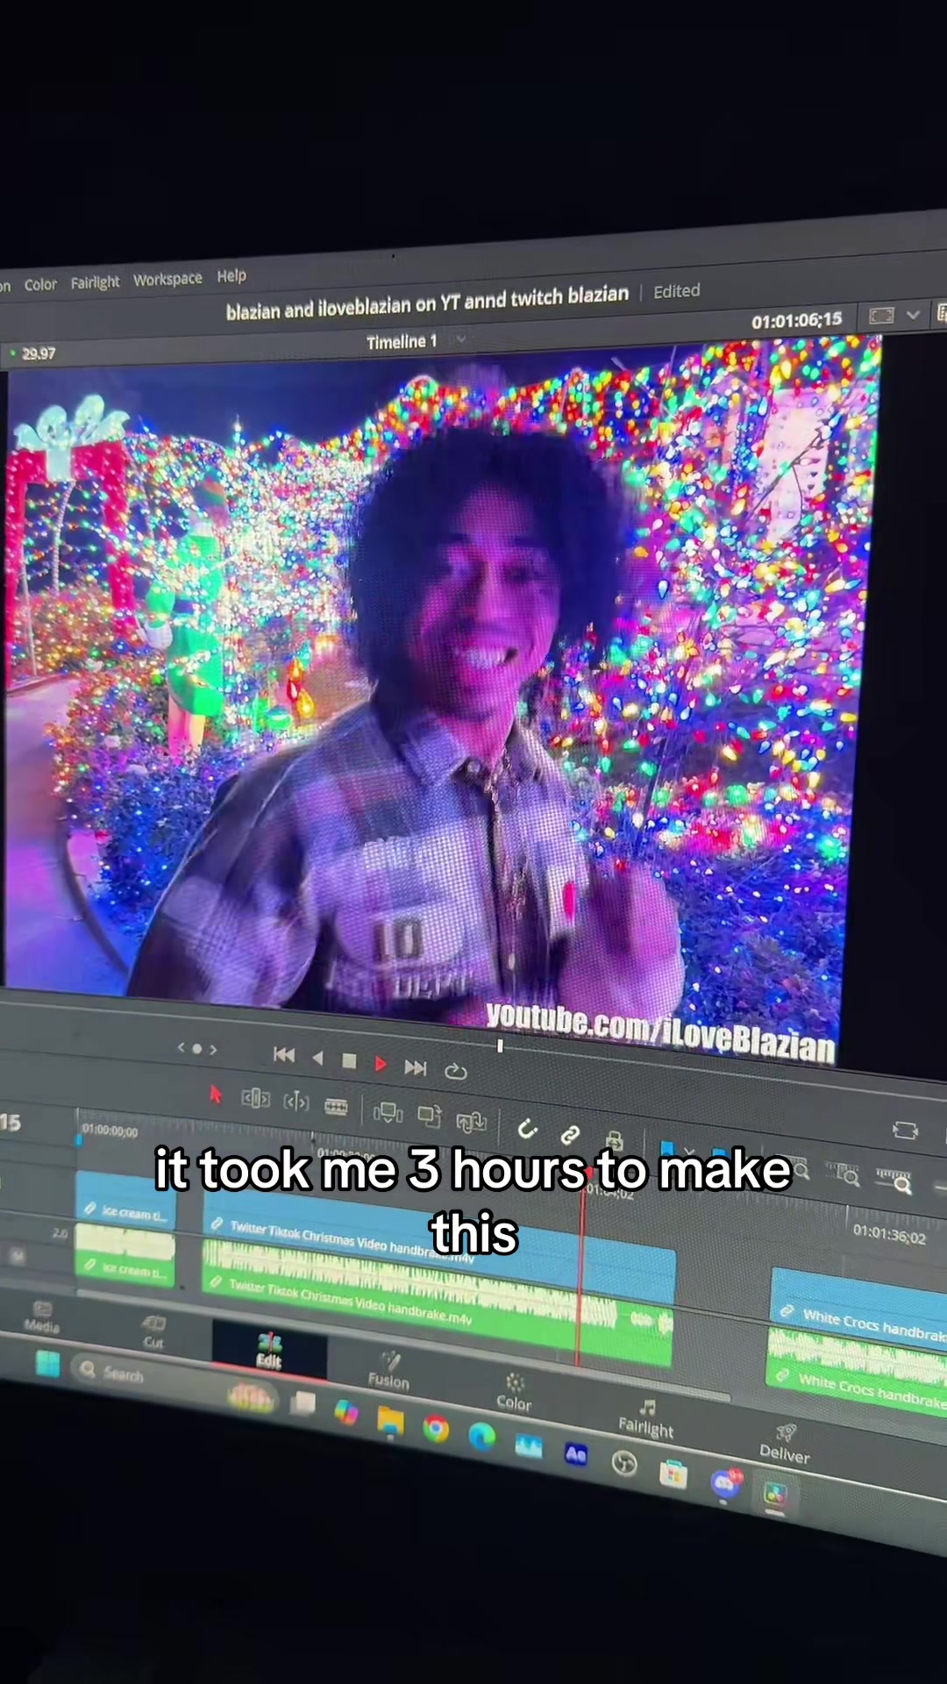Open the Workspace menu
This screenshot has height=1684, width=947.
(x=167, y=279)
